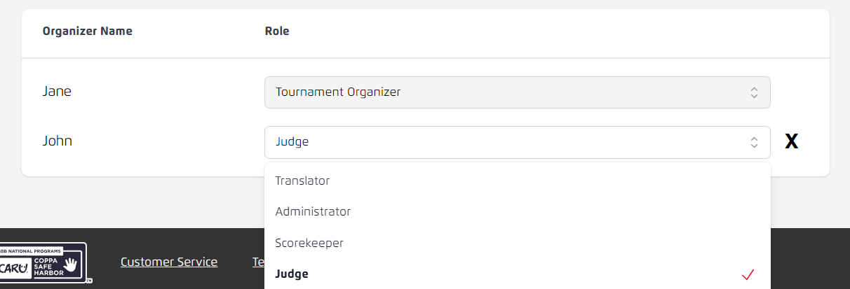Click the Organizer Name column header
The width and height of the screenshot is (850, 289).
(x=88, y=31)
